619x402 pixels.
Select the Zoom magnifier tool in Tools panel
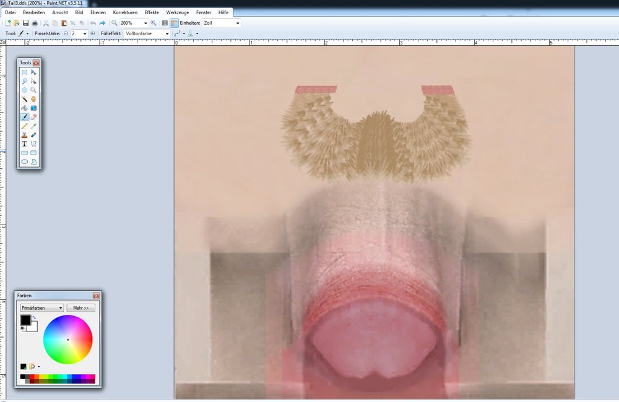pyautogui.click(x=33, y=90)
